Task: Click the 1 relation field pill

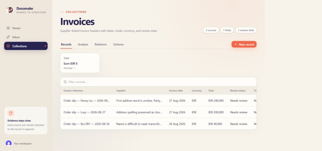Action: 246,30
